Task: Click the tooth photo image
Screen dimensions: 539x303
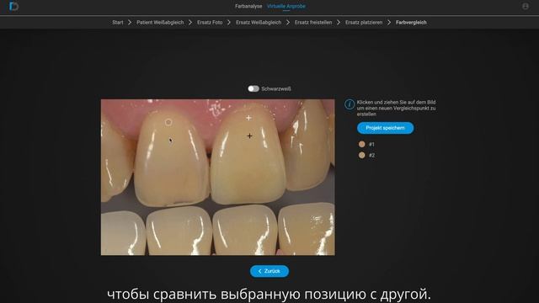Action: click(x=217, y=178)
